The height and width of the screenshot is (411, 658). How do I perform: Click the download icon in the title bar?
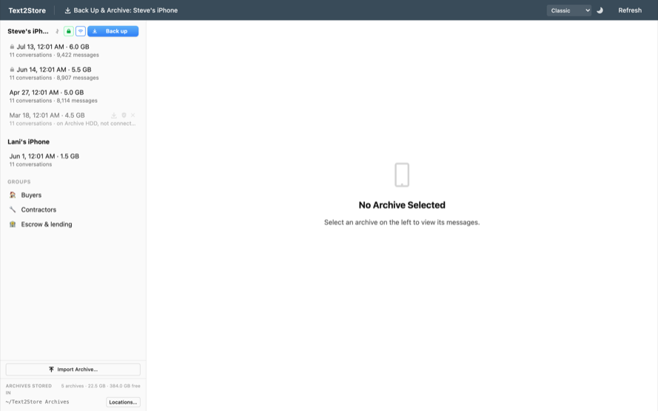pos(67,10)
